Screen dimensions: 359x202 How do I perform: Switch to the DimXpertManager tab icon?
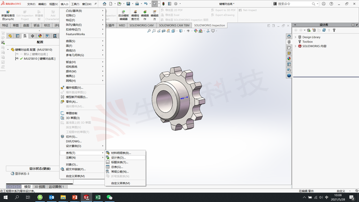tap(32, 36)
